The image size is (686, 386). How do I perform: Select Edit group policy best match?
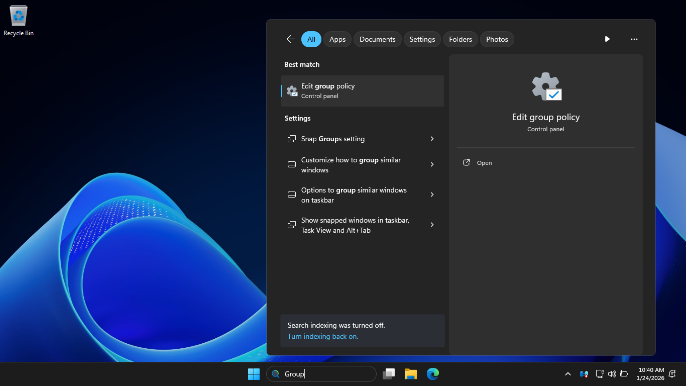(362, 91)
